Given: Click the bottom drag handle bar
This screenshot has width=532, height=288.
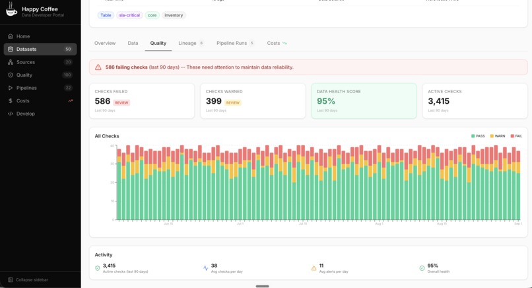Looking at the screenshot, I should coord(262,286).
